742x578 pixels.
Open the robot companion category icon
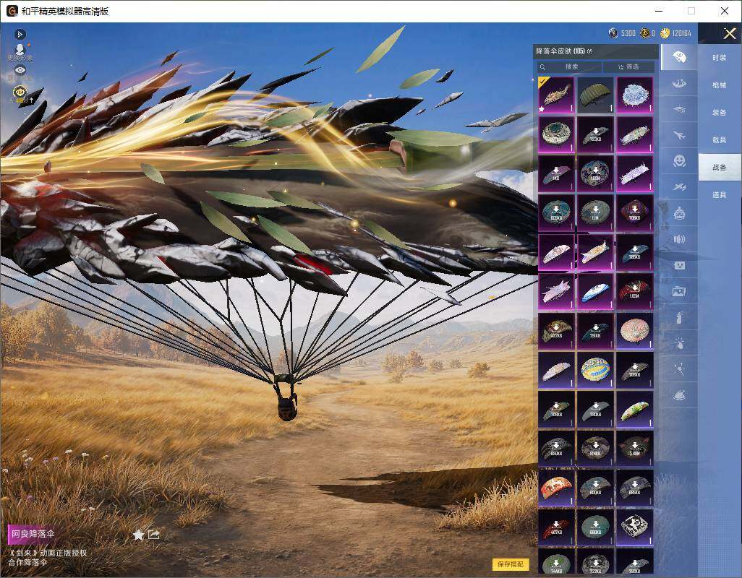click(679, 213)
